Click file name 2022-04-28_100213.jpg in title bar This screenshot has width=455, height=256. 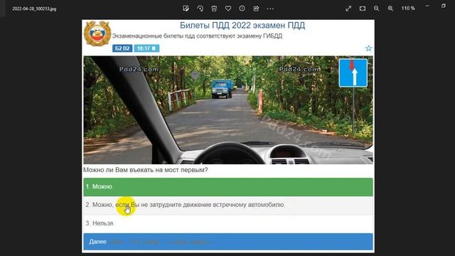pyautogui.click(x=34, y=9)
